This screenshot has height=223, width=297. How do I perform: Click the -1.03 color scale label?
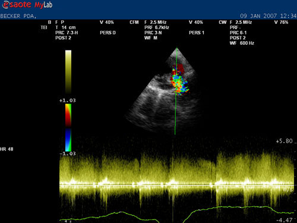(x=68, y=153)
